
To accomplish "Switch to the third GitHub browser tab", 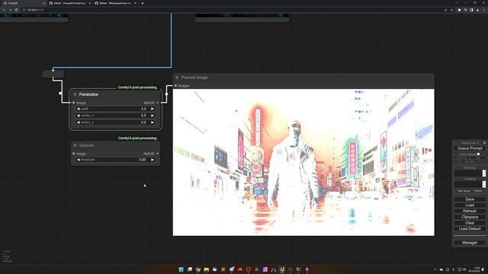I will point(115,3).
